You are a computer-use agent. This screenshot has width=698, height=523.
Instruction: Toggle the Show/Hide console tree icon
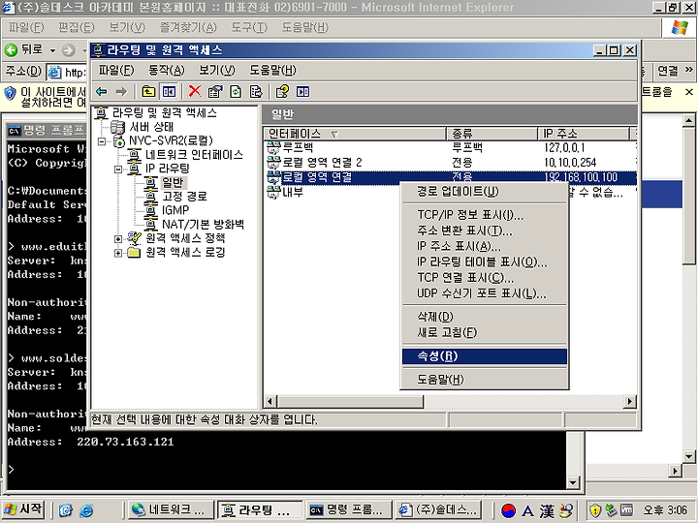tap(169, 92)
